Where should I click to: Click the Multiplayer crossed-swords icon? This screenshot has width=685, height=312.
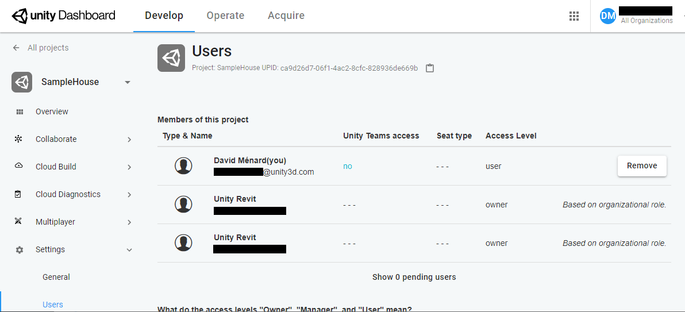click(x=18, y=222)
